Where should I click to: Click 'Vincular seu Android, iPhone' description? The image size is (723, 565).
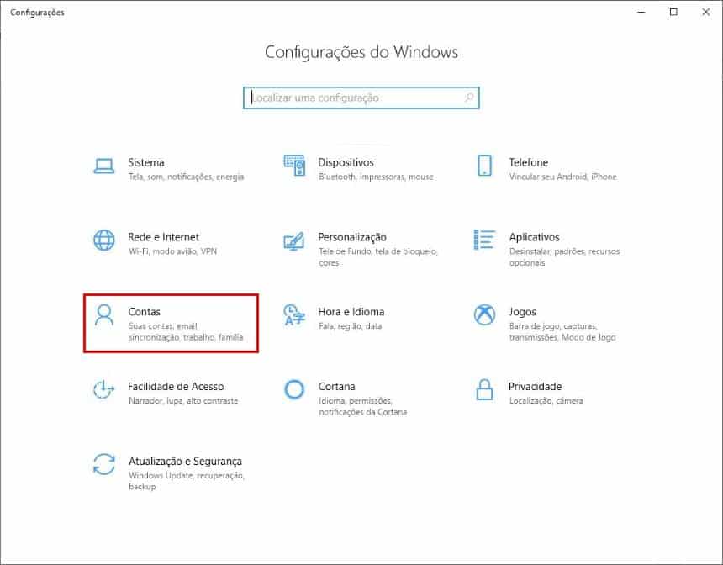(563, 177)
